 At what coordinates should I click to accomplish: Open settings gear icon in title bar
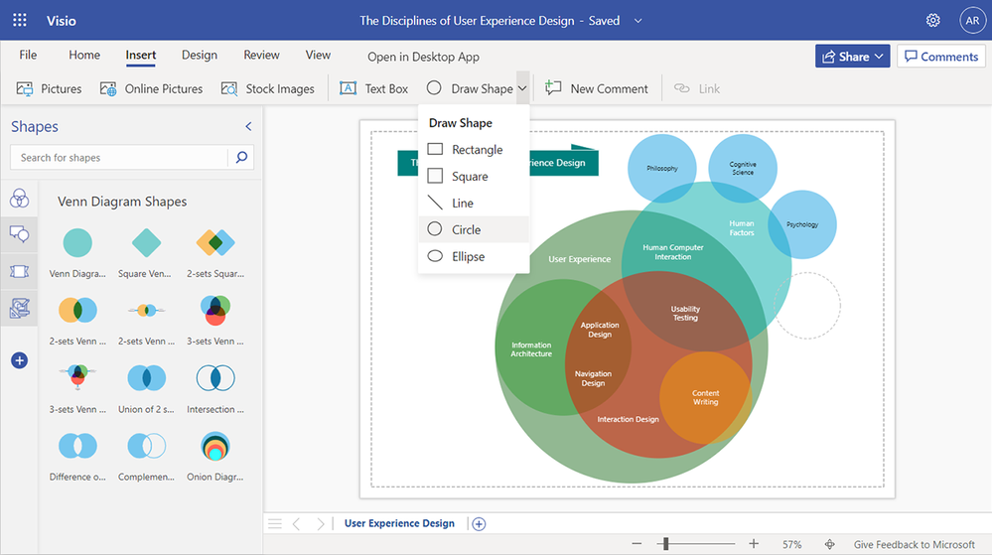(932, 20)
